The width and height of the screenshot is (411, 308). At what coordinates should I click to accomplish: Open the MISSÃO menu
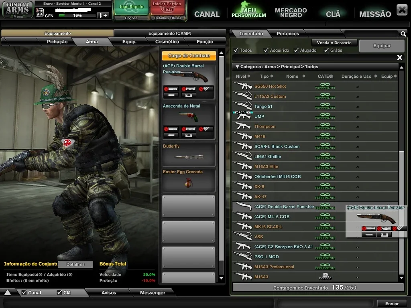375,14
